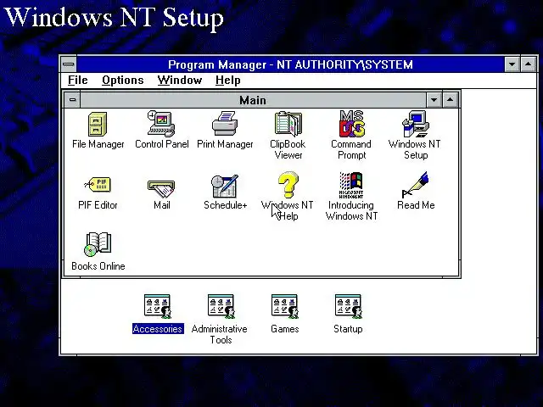
Task: Open the File menu
Action: click(77, 81)
